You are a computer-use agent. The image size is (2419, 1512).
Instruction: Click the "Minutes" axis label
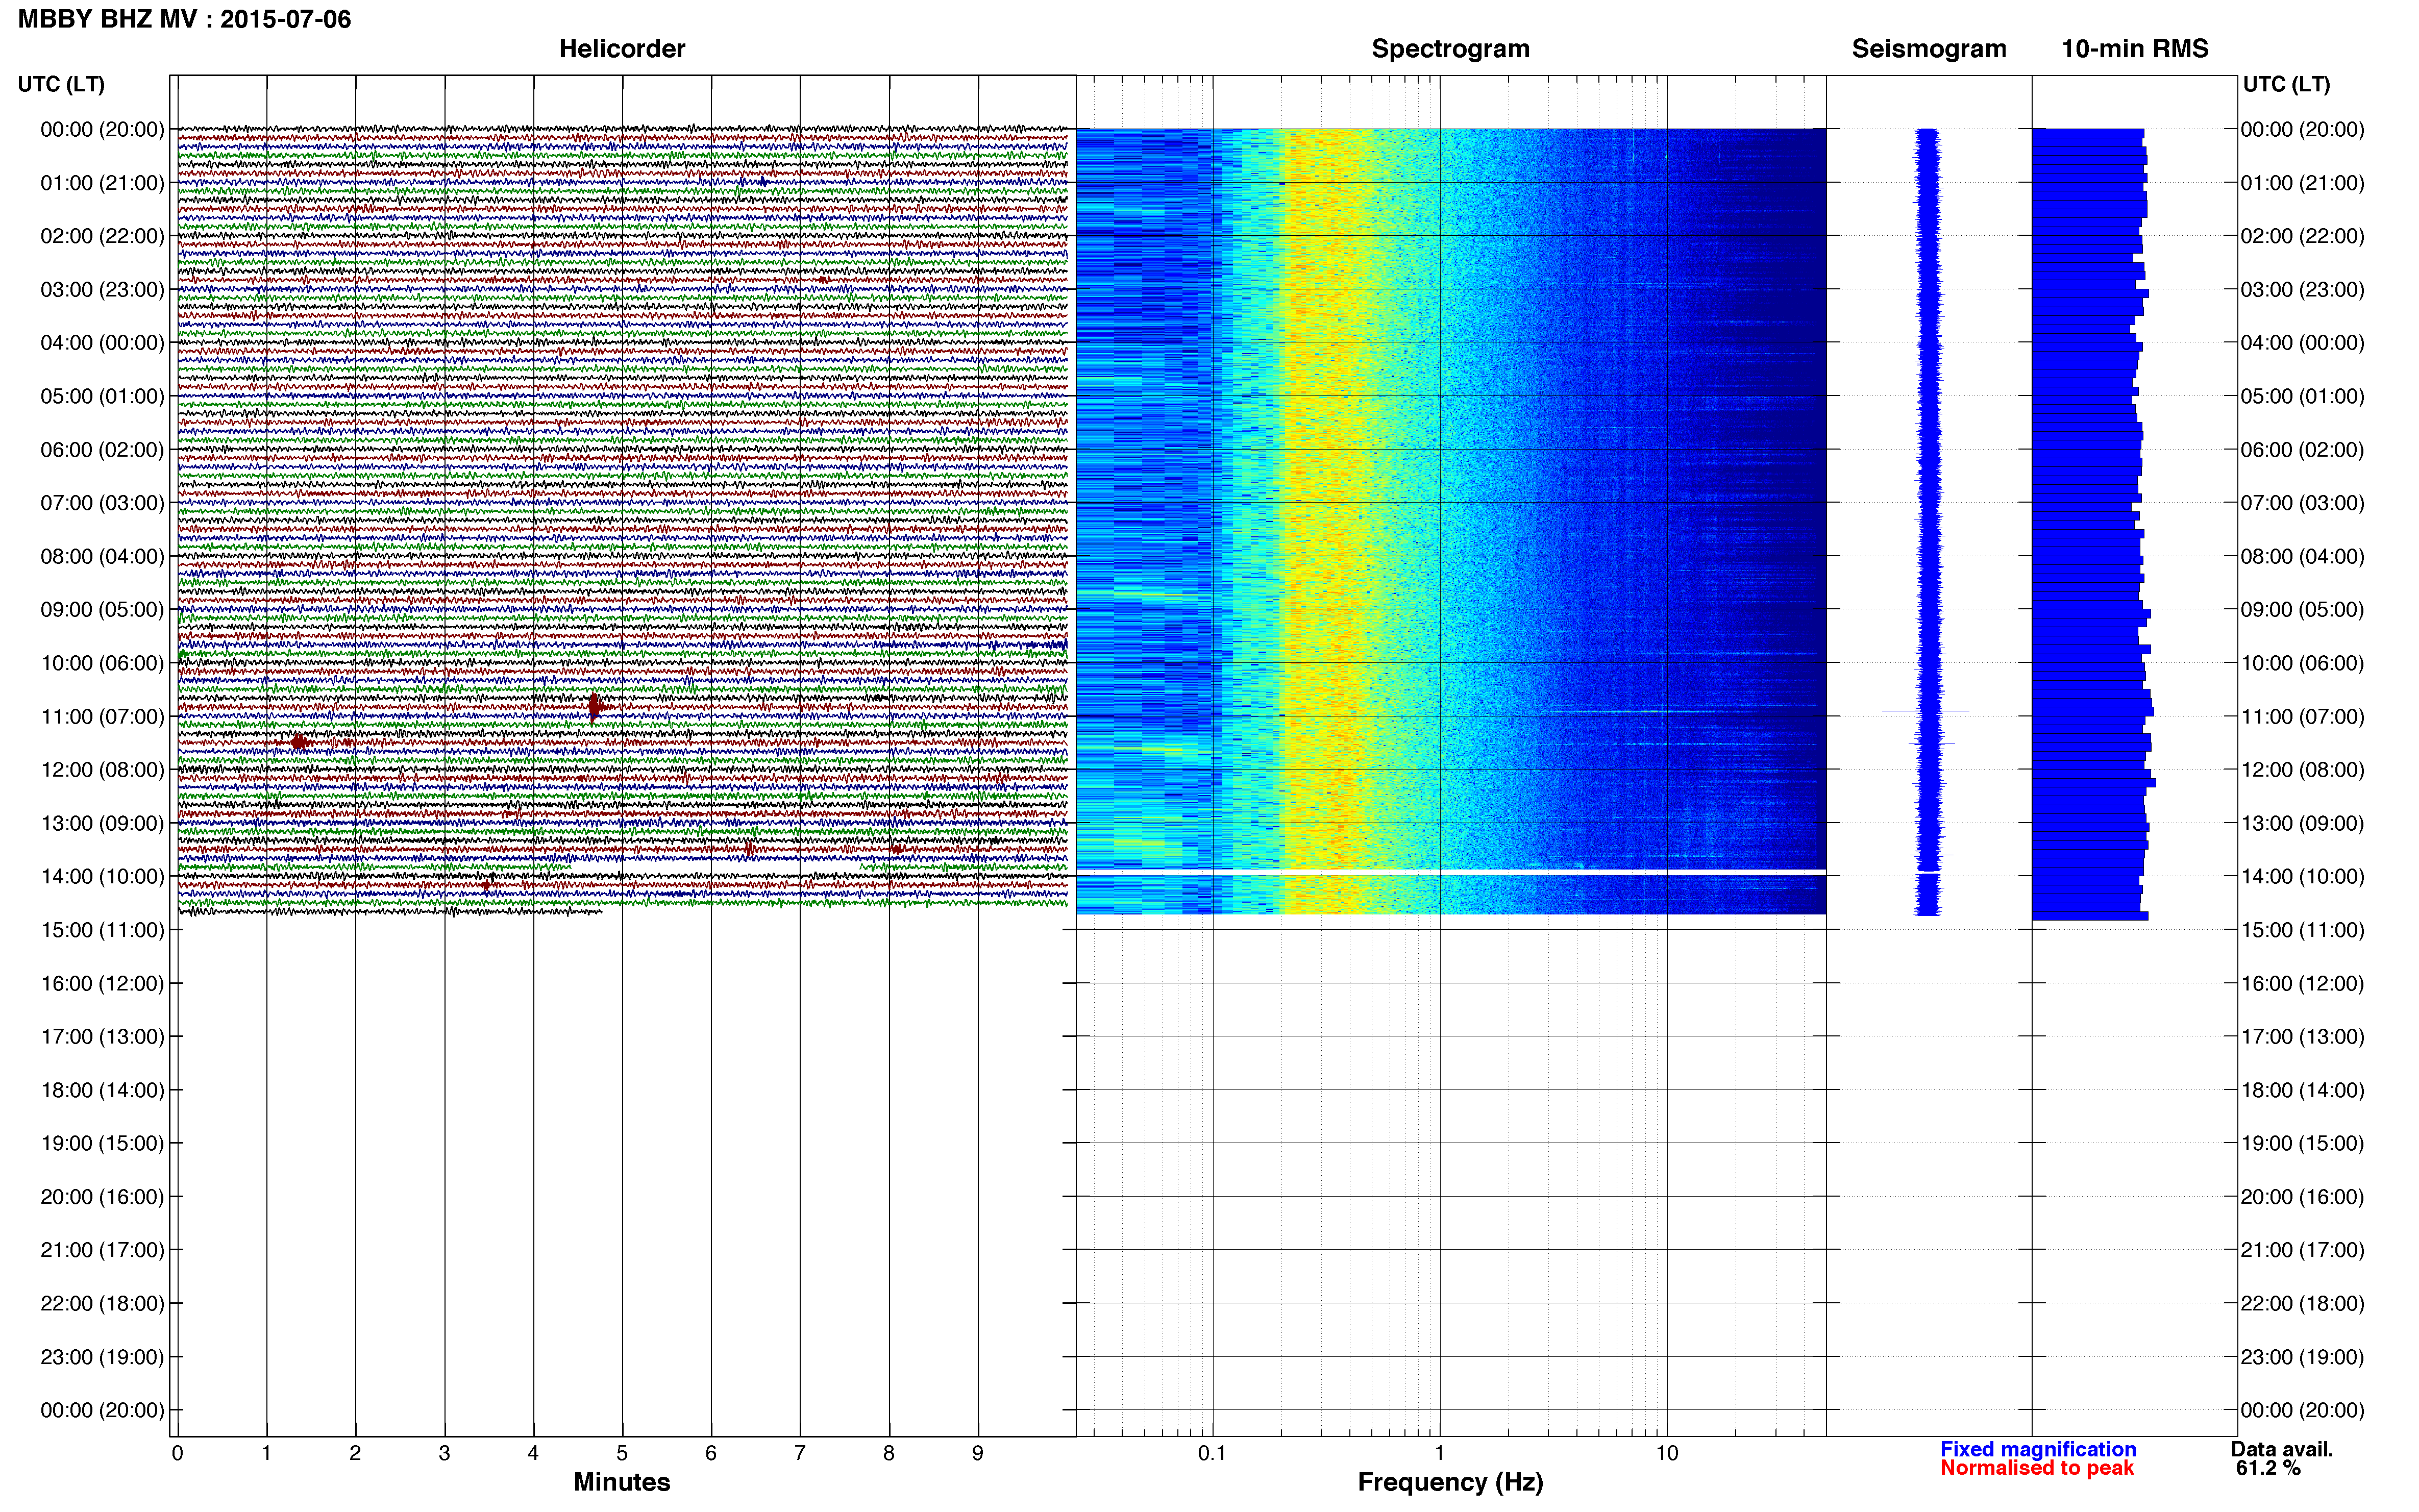(621, 1482)
